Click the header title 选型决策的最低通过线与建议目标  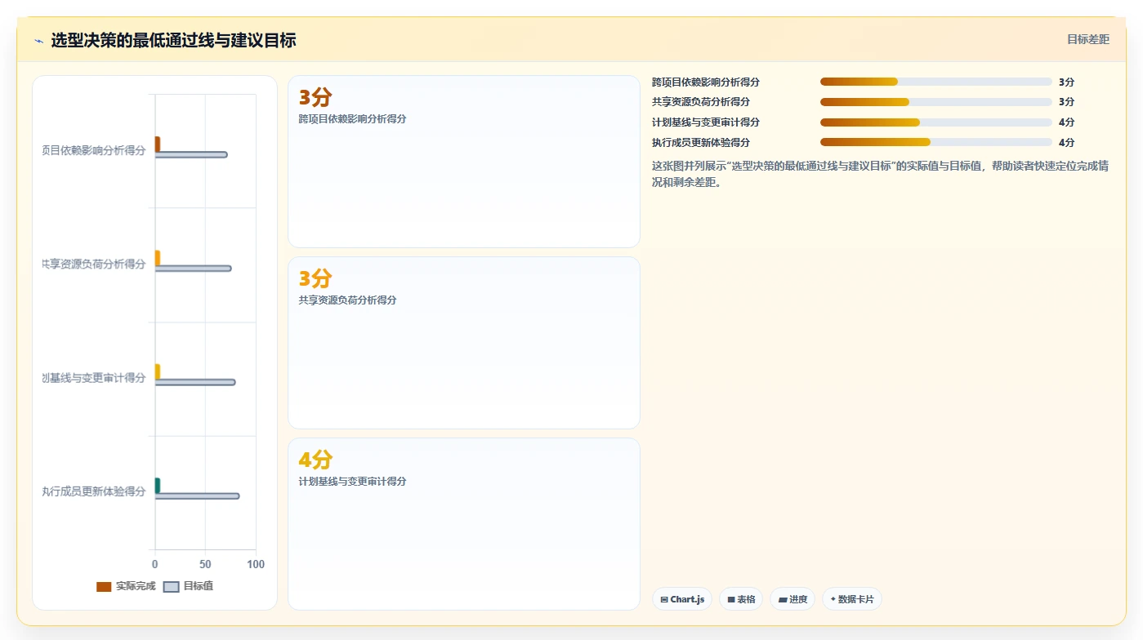[x=173, y=40]
